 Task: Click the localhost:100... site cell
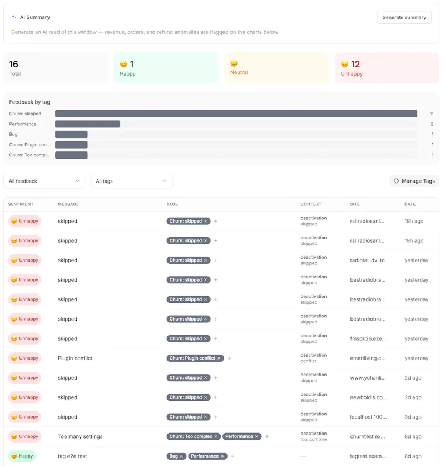[368, 417]
